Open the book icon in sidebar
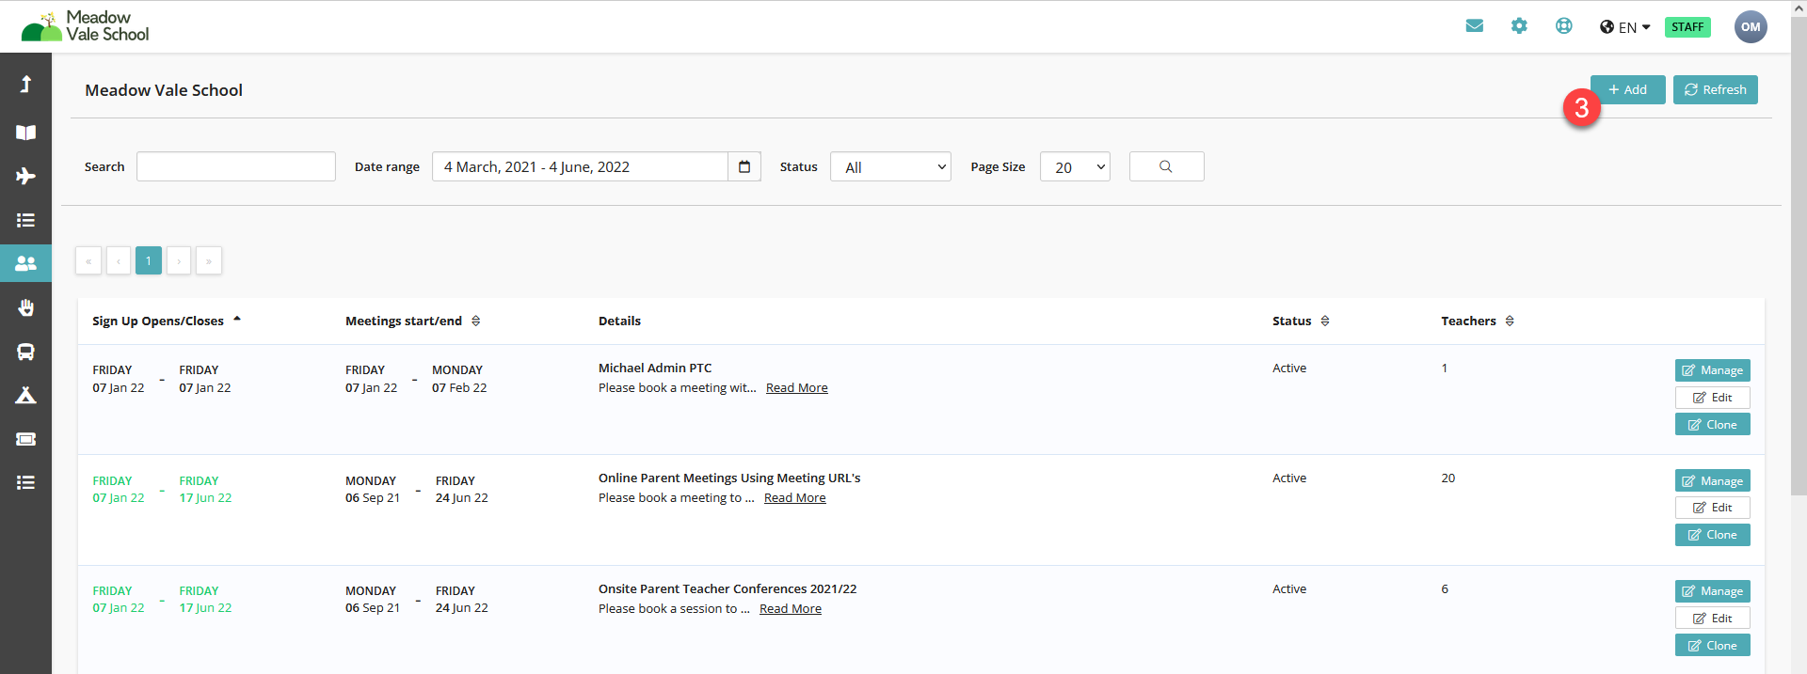This screenshot has height=674, width=1807. 25,133
